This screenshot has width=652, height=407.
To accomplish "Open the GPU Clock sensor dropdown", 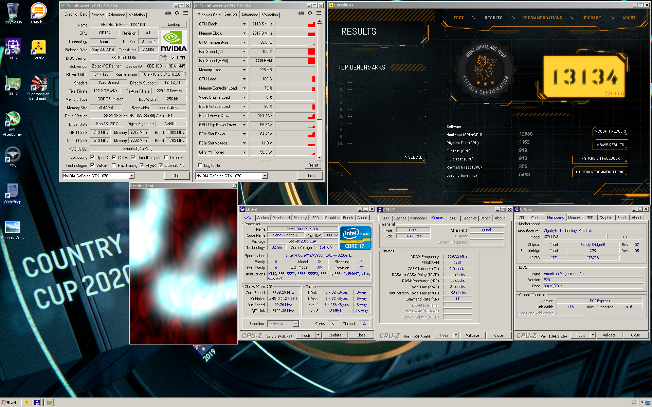I will pyautogui.click(x=244, y=24).
